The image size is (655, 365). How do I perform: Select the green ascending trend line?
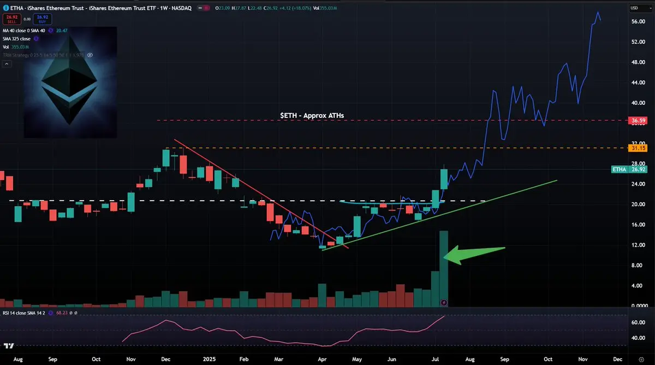coord(439,215)
